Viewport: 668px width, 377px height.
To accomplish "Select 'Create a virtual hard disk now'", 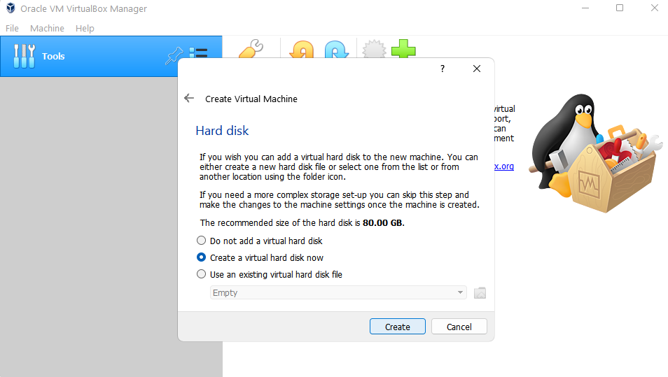I will [x=260, y=257].
